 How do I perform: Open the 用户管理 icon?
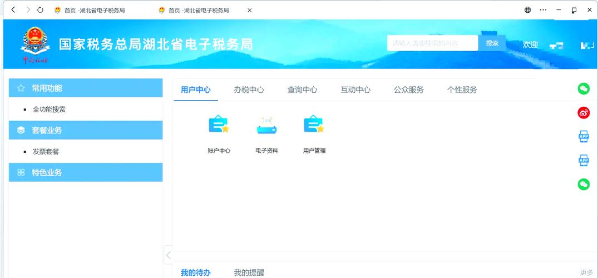pyautogui.click(x=314, y=125)
